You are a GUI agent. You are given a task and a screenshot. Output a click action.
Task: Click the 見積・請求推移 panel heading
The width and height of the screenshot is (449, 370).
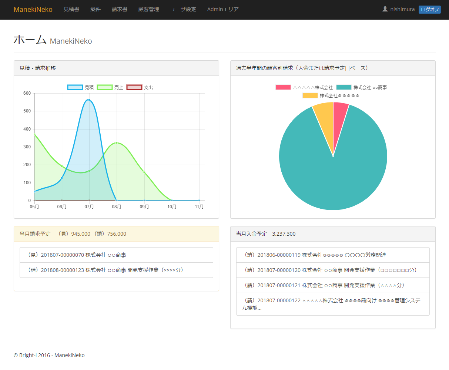pyautogui.click(x=116, y=68)
